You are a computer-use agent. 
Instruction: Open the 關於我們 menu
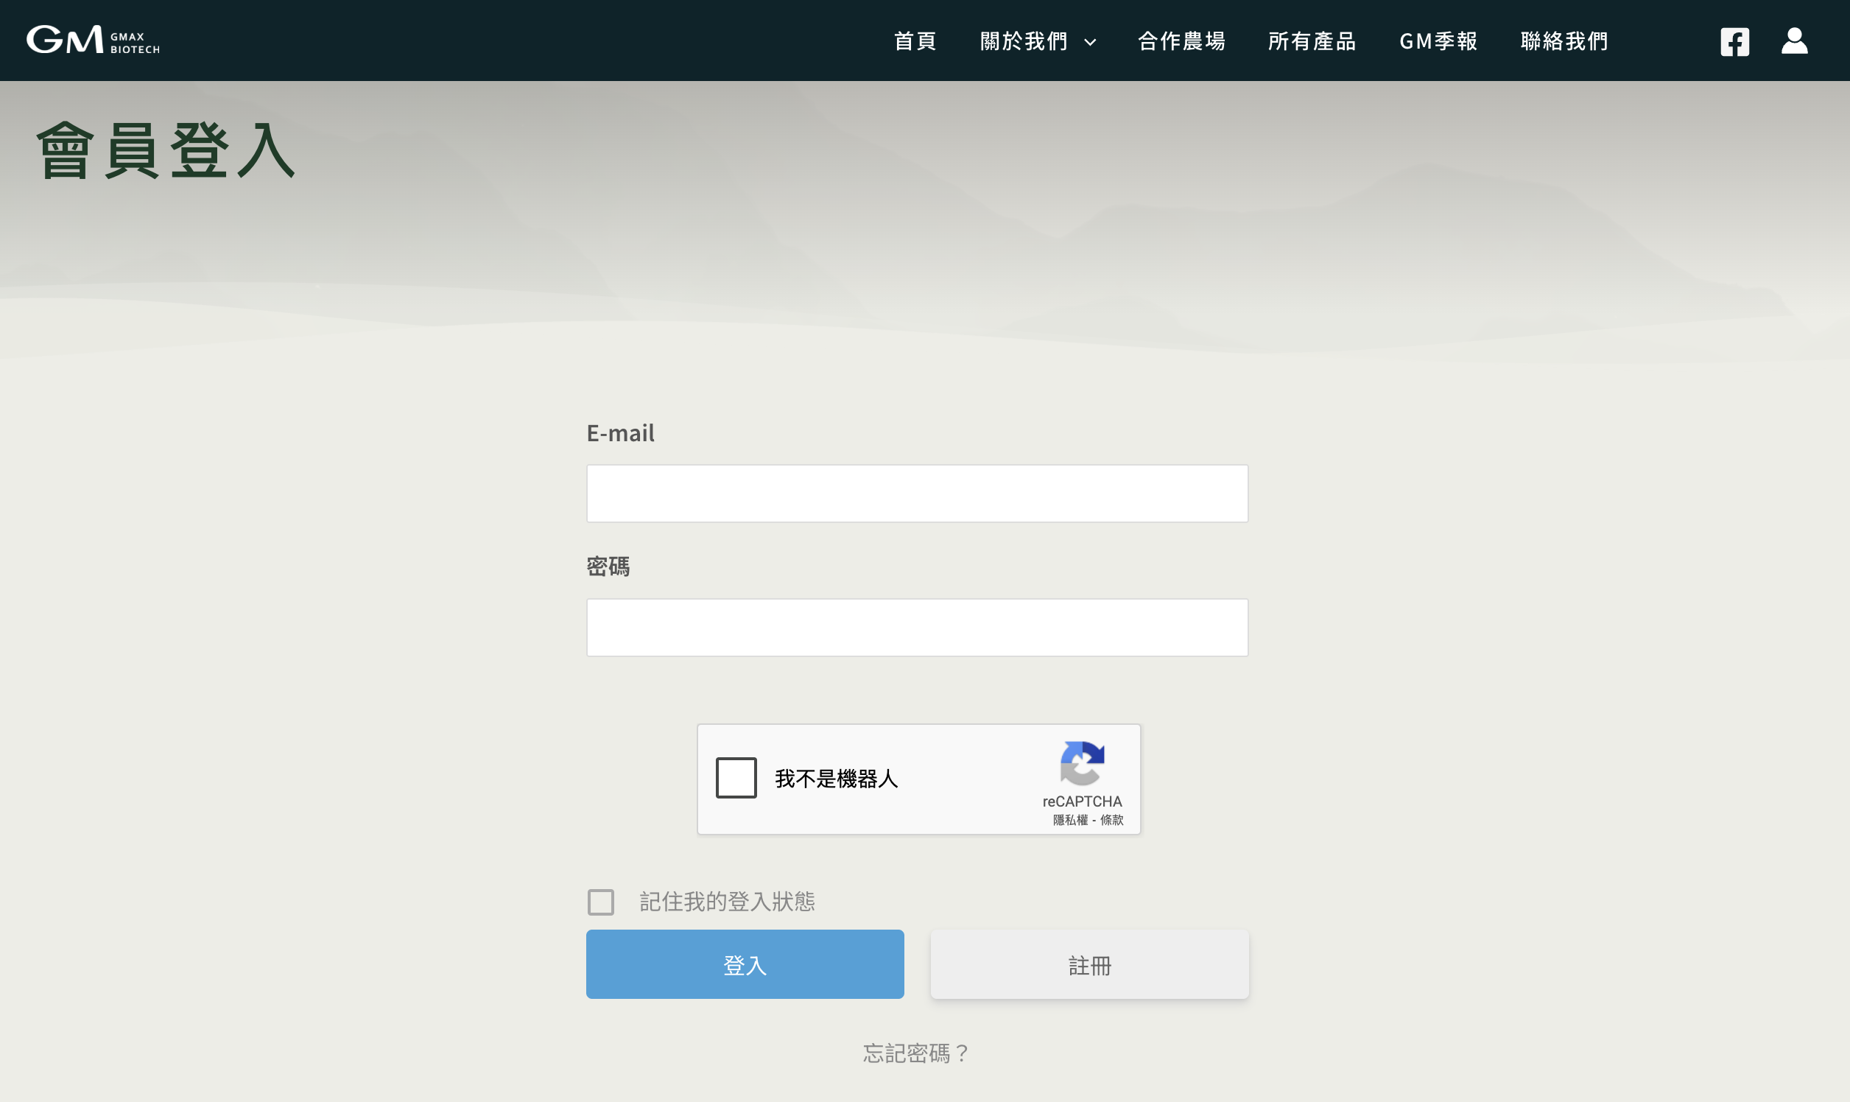pos(1024,41)
